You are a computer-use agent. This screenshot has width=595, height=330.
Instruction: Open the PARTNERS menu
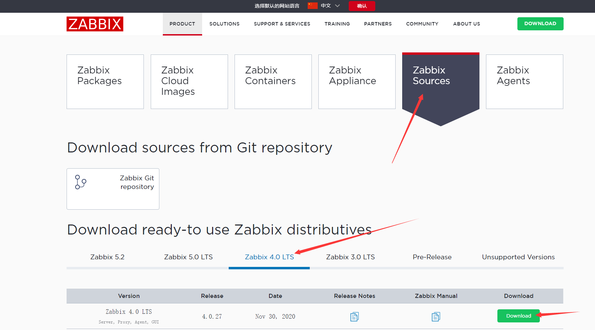(x=378, y=24)
